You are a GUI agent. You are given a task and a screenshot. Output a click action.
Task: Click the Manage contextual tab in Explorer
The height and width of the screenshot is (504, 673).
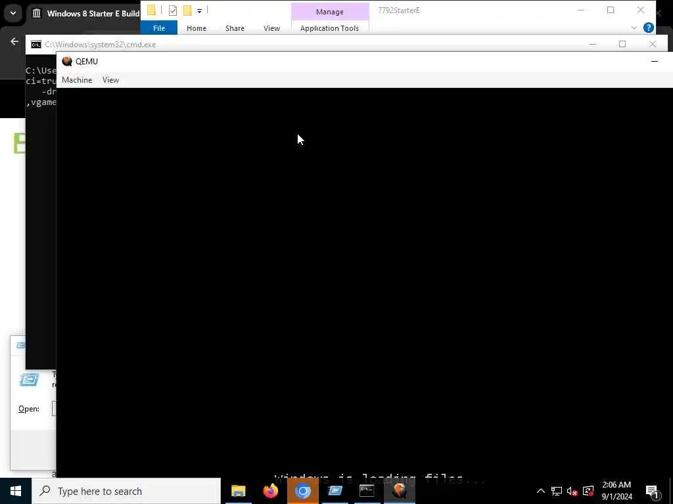pyautogui.click(x=330, y=12)
